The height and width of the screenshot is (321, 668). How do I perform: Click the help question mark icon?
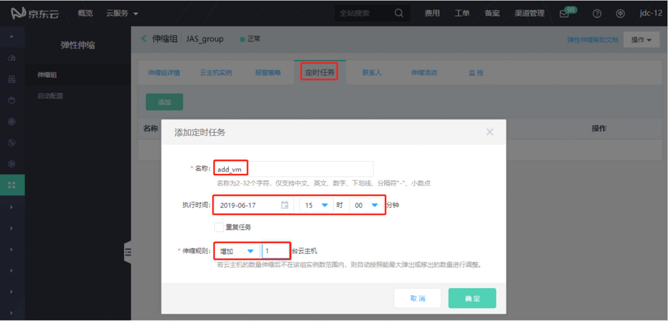[x=597, y=13]
